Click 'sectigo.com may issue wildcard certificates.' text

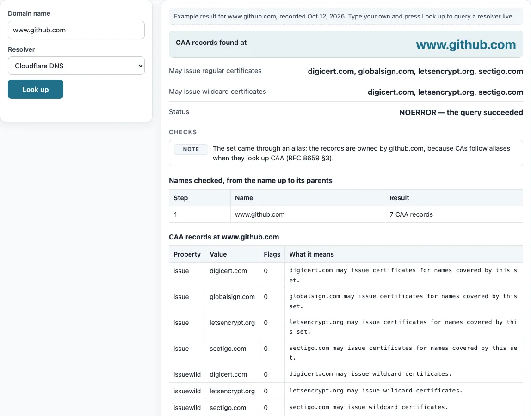click(369, 407)
